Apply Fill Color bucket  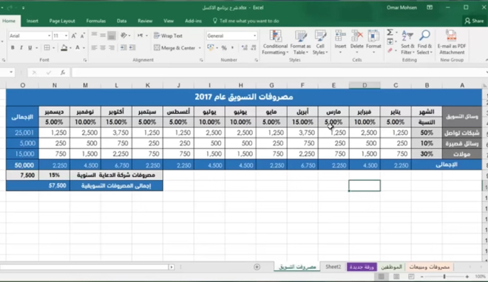[x=64, y=48]
